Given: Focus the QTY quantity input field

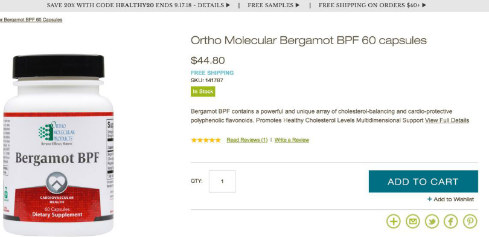Looking at the screenshot, I should click(222, 181).
